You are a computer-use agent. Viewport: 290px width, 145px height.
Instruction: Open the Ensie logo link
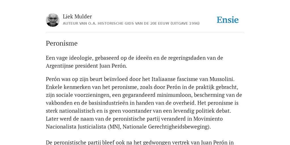[x=228, y=20]
